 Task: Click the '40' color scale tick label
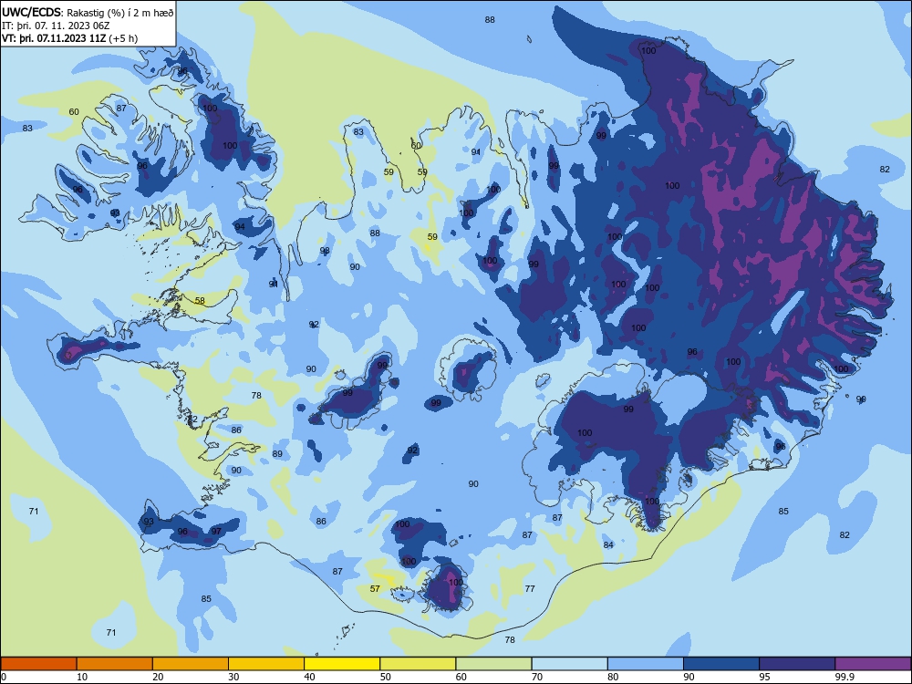click(x=309, y=677)
